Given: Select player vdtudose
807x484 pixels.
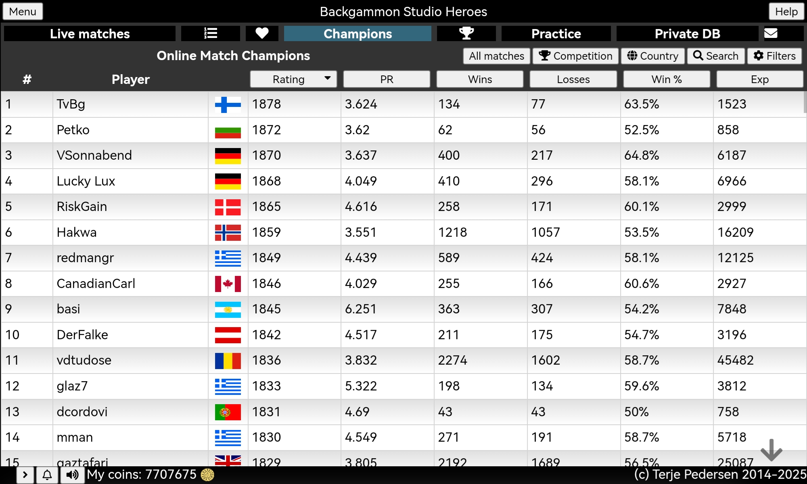Looking at the screenshot, I should pos(84,361).
